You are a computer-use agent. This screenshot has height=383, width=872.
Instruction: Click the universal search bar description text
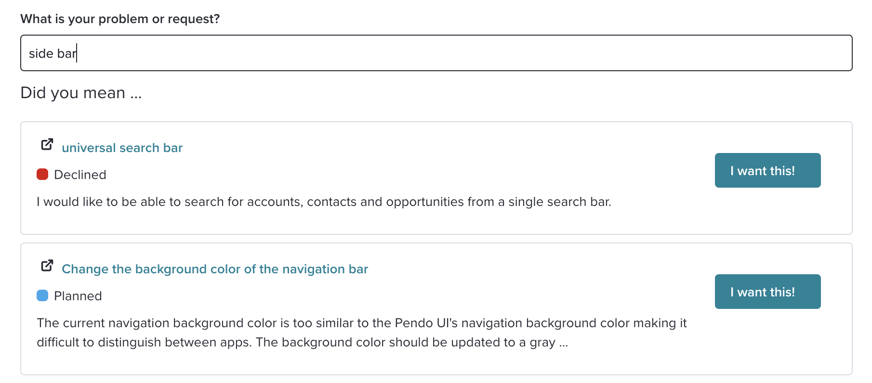(x=324, y=202)
